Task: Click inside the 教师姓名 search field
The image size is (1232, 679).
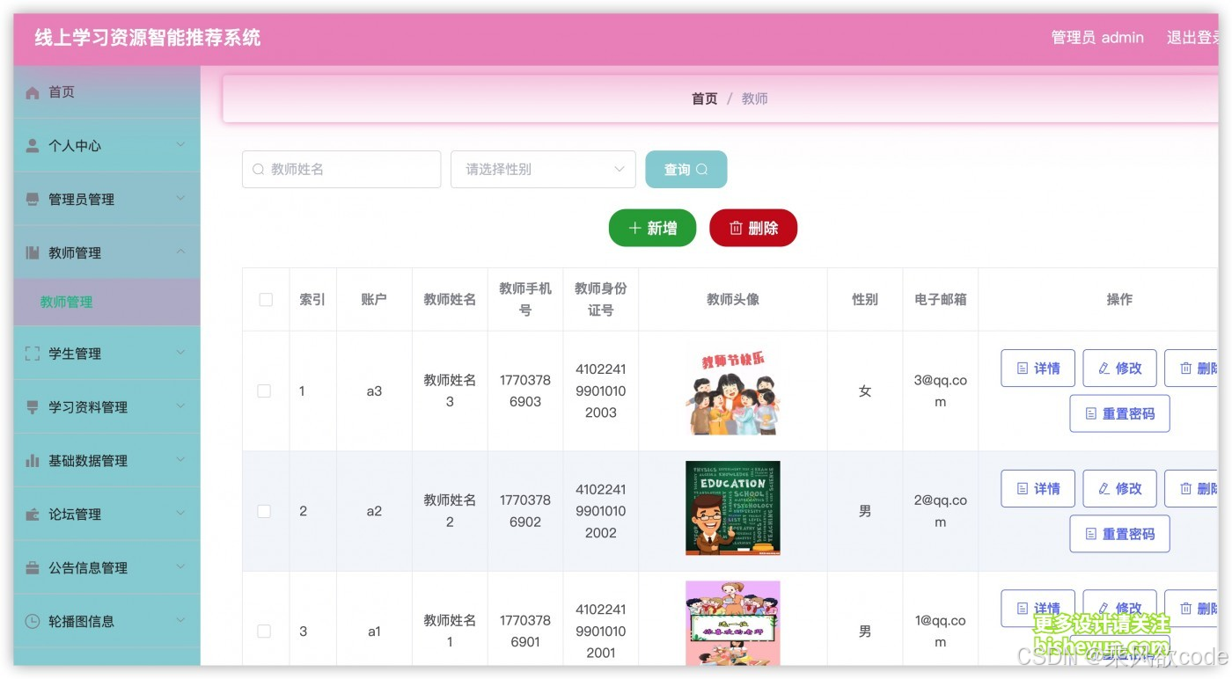Action: pyautogui.click(x=341, y=169)
